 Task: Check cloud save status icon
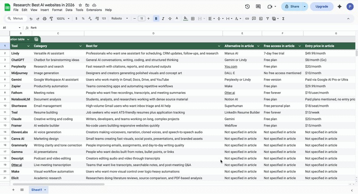[x=94, y=5]
